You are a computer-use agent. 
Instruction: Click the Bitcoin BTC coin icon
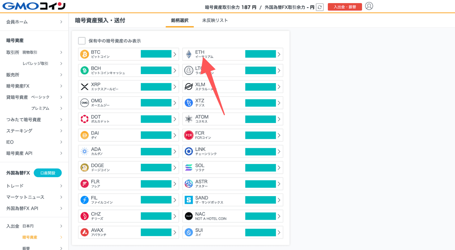[x=85, y=54]
